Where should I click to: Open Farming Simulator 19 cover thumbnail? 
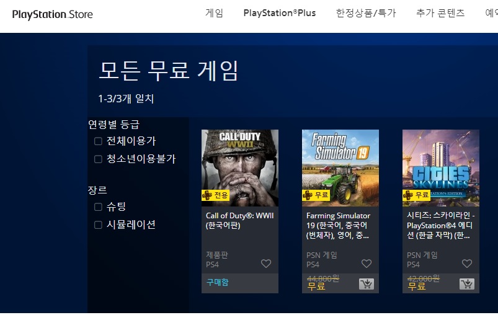pos(340,168)
